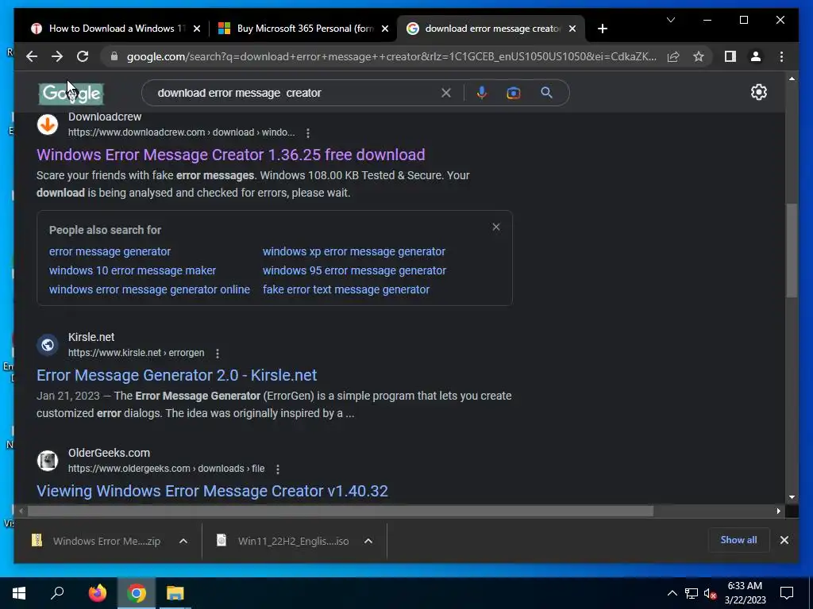Click the scroll-down arrow of vertical scrollbar
Image resolution: width=813 pixels, height=609 pixels.
point(792,497)
